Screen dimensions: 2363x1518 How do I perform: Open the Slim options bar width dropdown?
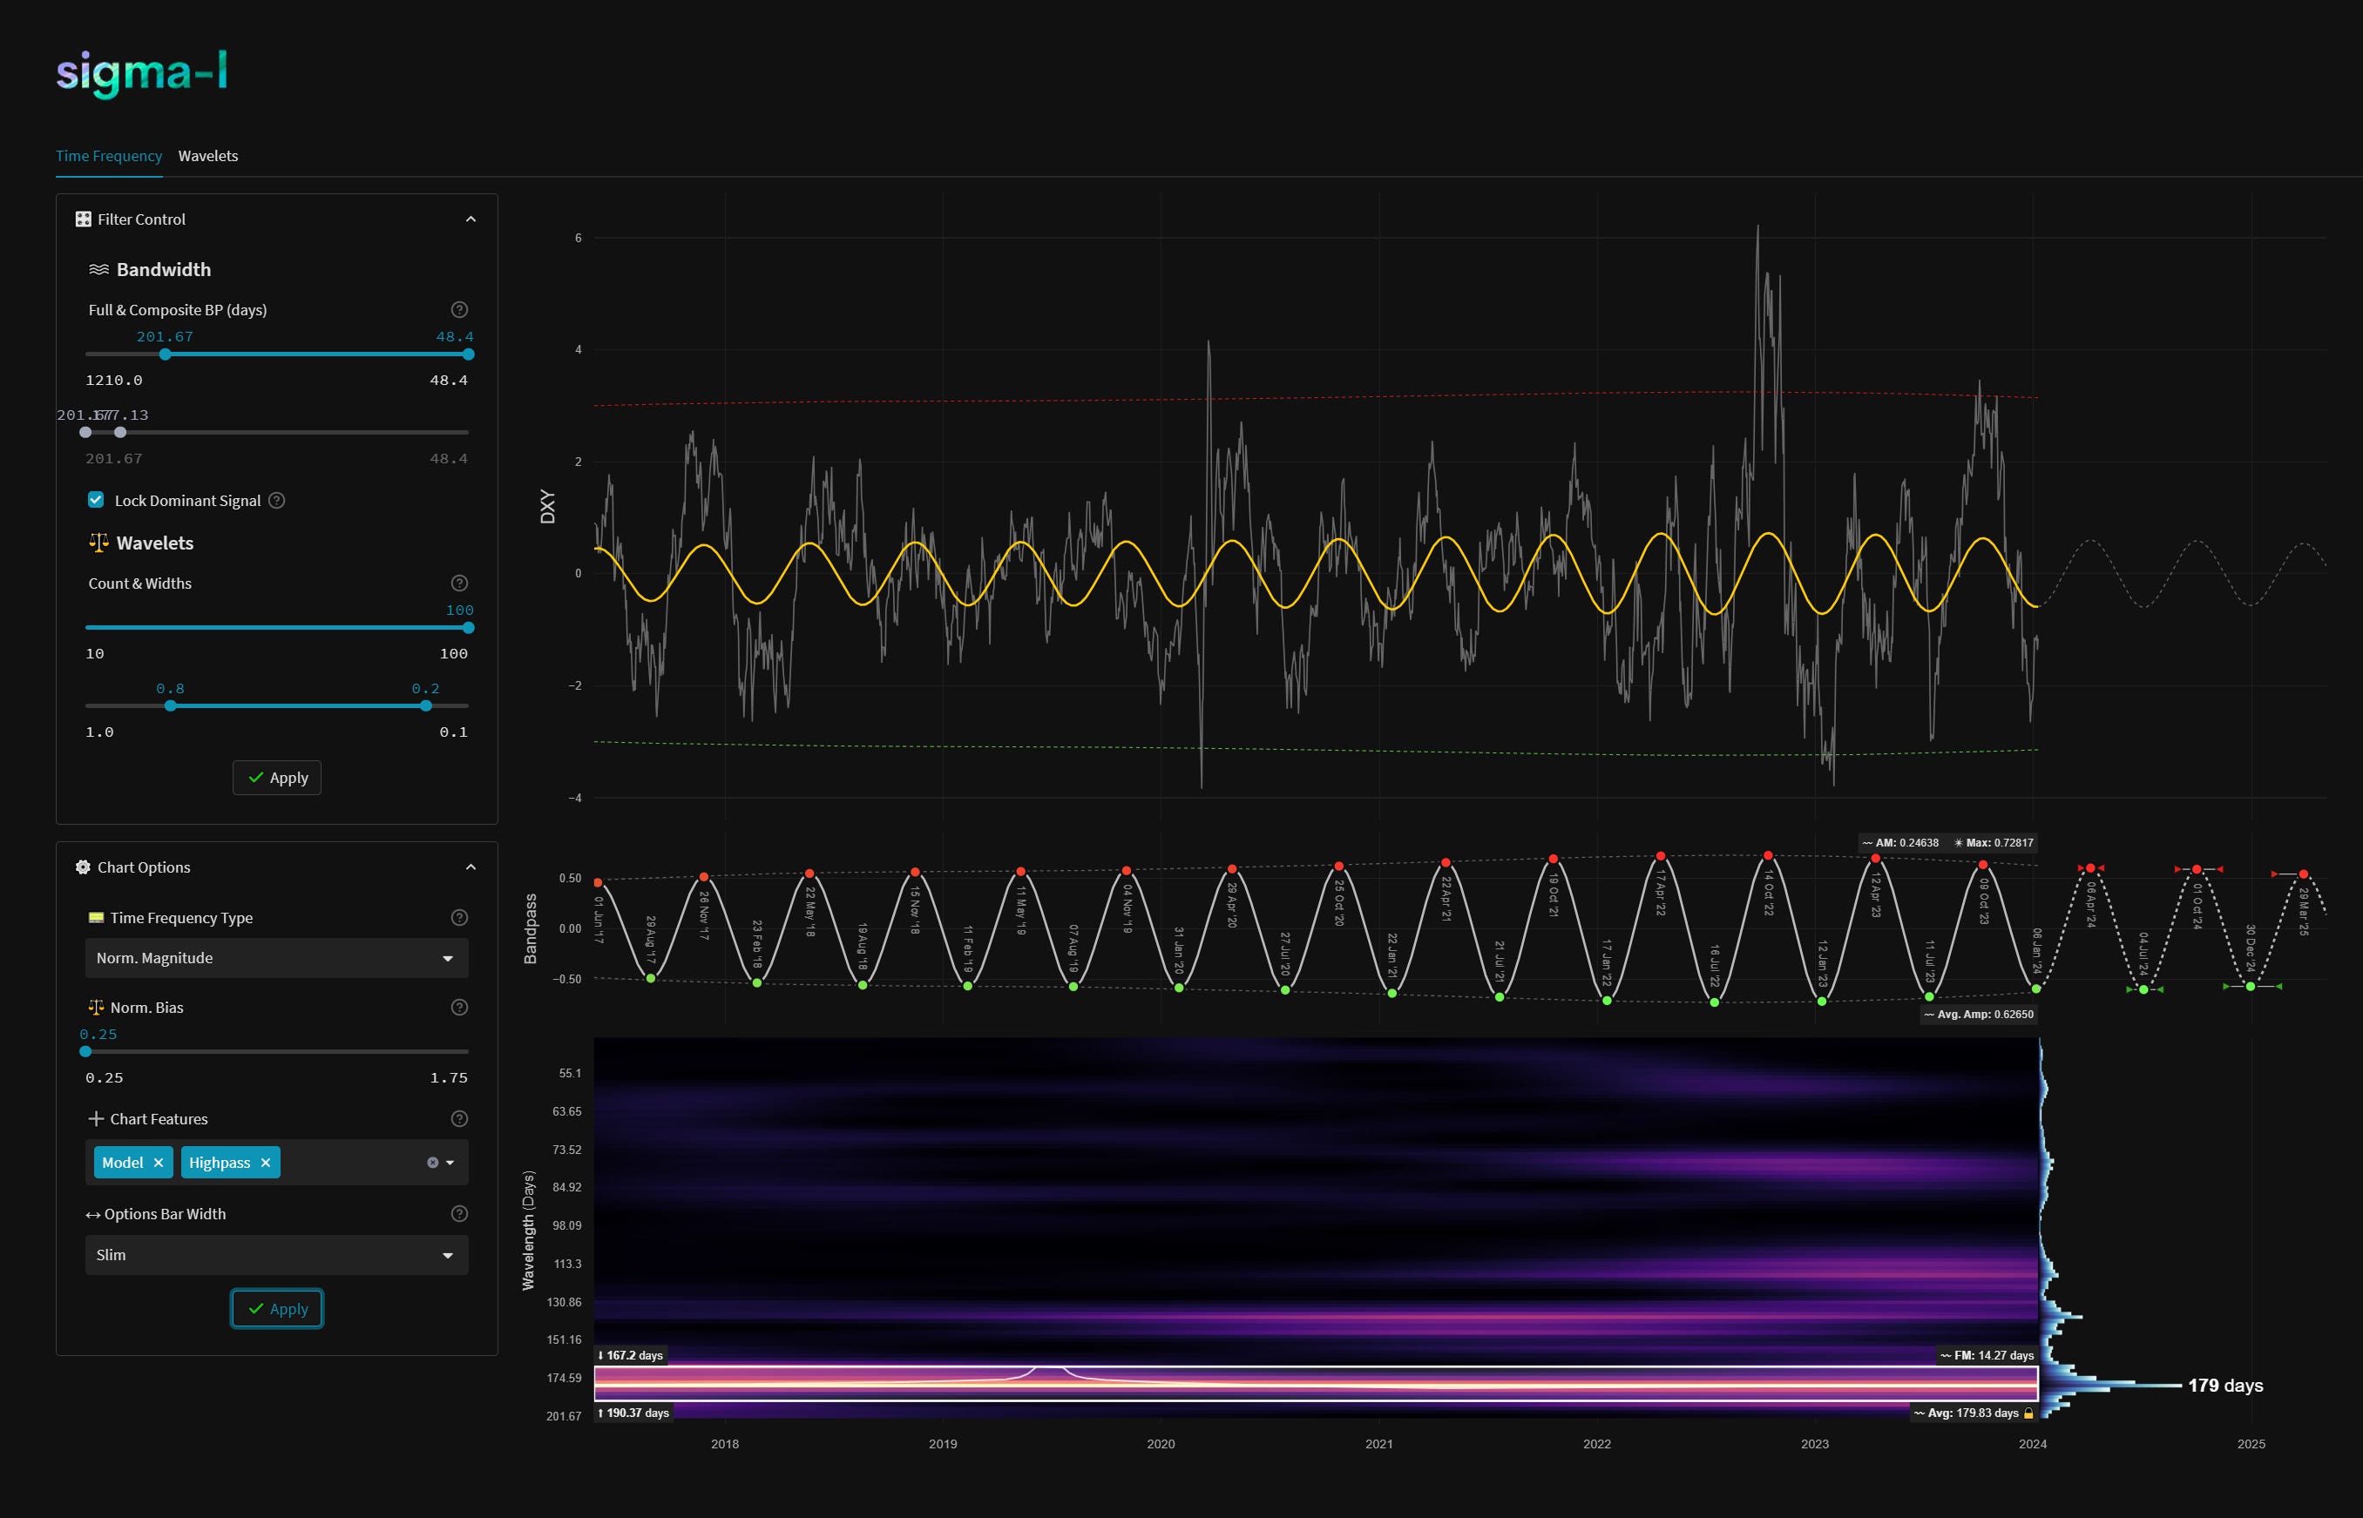pos(276,1255)
